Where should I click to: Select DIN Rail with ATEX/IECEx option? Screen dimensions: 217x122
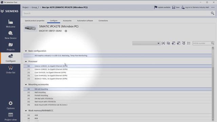pos(117,99)
